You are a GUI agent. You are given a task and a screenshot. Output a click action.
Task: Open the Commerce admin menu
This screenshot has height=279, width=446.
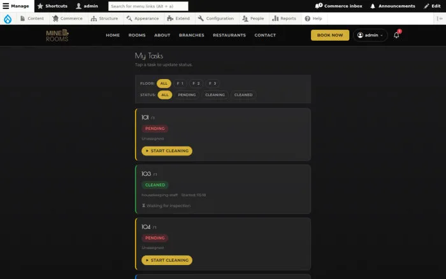[x=68, y=18]
